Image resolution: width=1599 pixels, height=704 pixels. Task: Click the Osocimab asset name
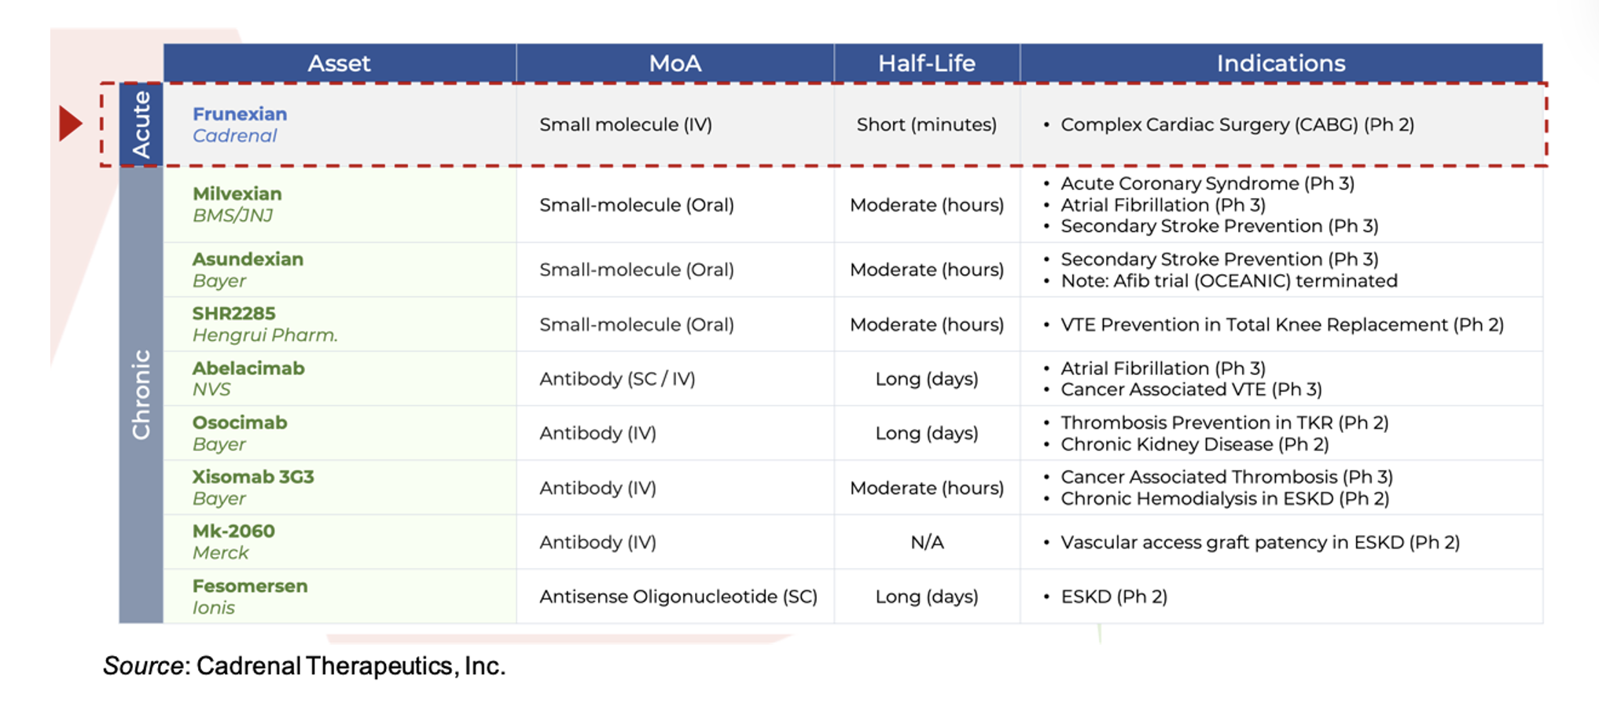coord(240,423)
